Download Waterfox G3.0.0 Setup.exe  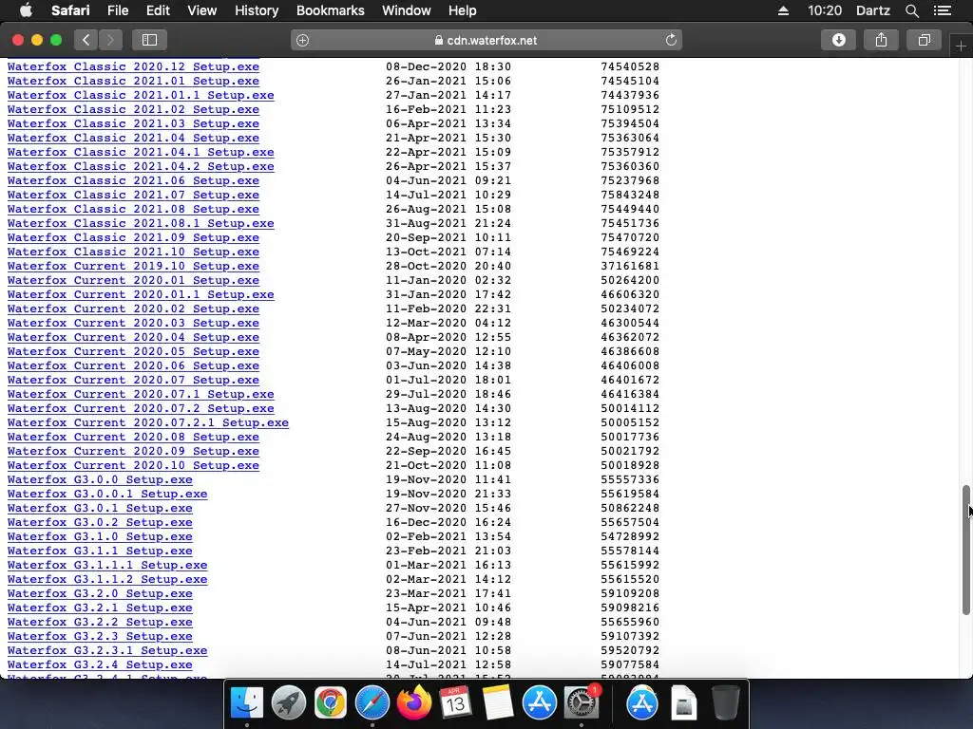pos(100,479)
